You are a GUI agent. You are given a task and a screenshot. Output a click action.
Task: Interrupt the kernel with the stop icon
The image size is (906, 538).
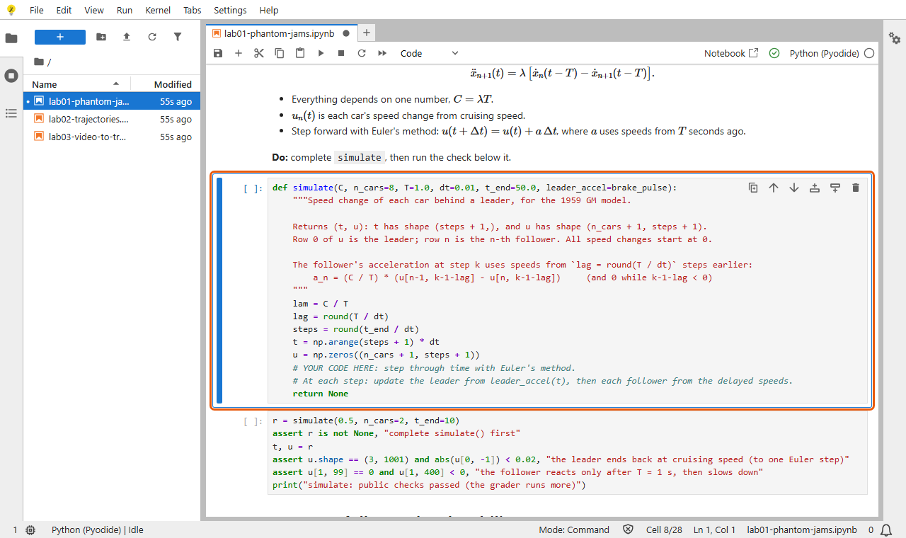pyautogui.click(x=341, y=53)
